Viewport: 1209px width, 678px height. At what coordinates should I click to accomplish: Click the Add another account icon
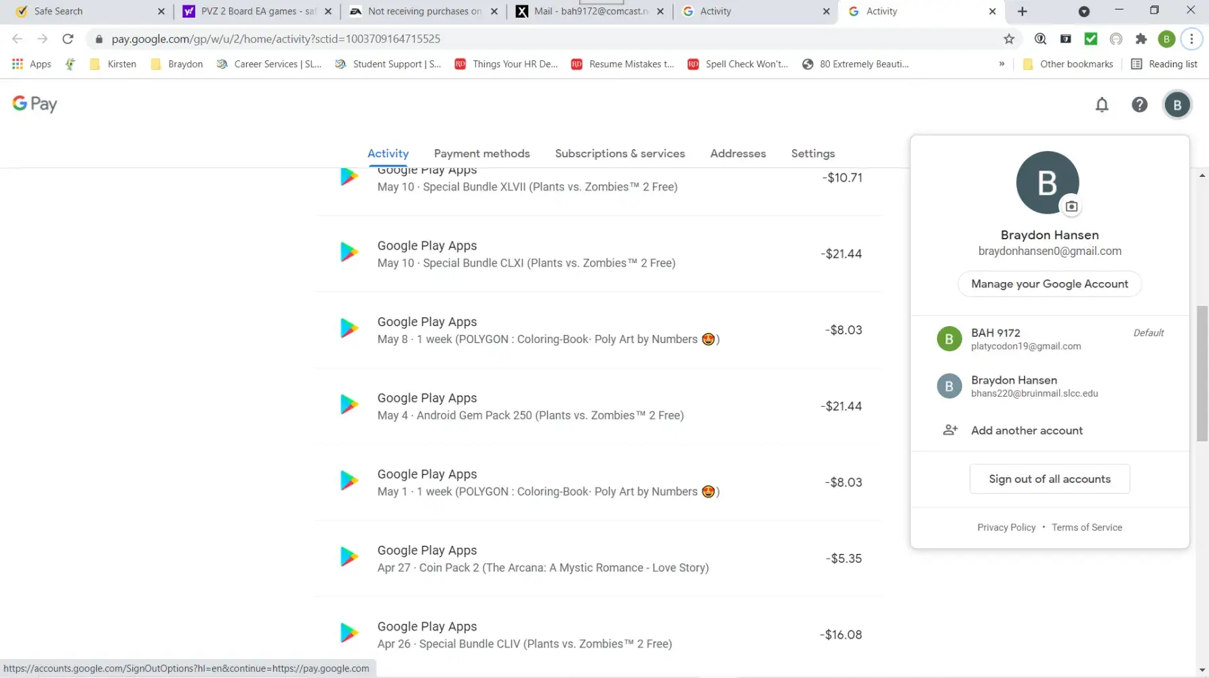point(950,430)
